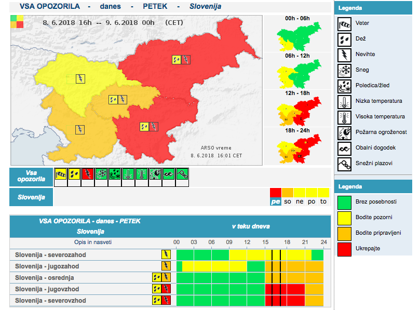Click the 'Slovenija' region button
This screenshot has width=420, height=310.
coord(31,197)
